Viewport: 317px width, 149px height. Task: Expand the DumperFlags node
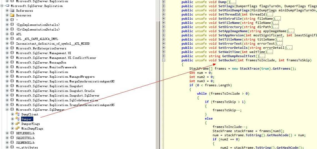click(x=12, y=124)
